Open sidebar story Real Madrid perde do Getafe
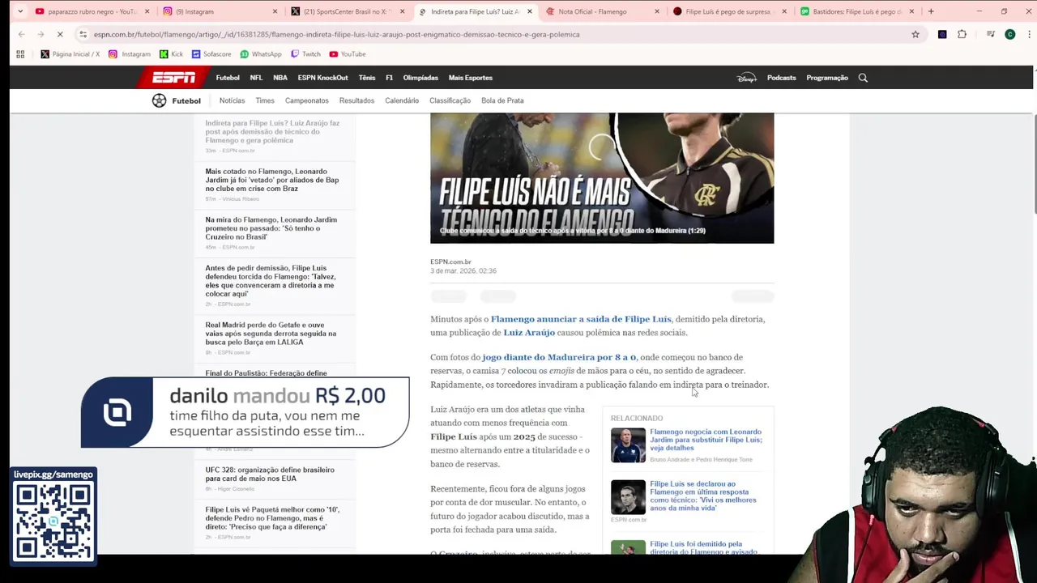1037x583 pixels. [x=271, y=334]
